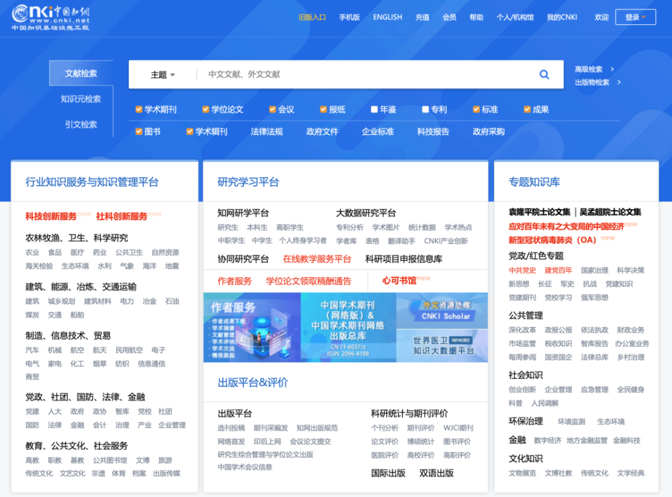Click the search magnifier icon
The height and width of the screenshot is (497, 672).
[544, 75]
